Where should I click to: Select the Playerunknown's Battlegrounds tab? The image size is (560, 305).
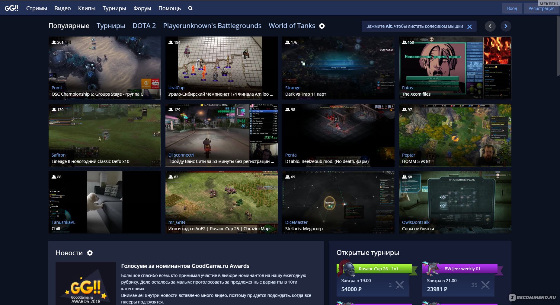pyautogui.click(x=212, y=26)
